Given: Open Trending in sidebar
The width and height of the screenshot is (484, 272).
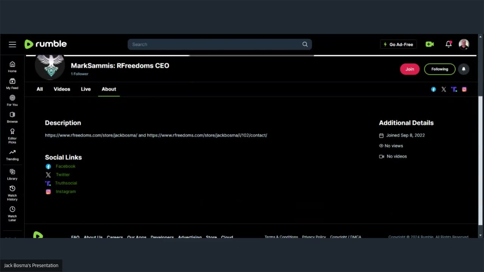Looking at the screenshot, I should (12, 155).
